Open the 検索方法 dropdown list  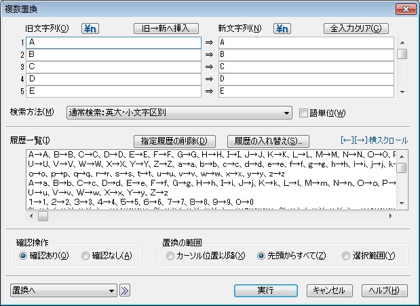pyautogui.click(x=286, y=113)
